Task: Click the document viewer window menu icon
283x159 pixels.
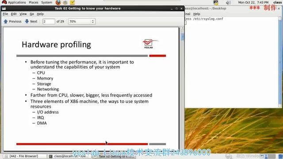Action: tap(4, 8)
